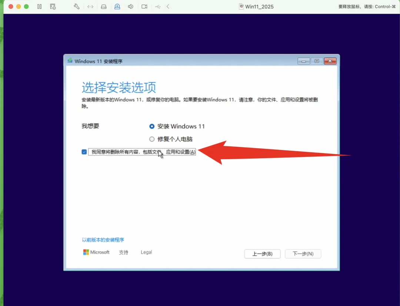The height and width of the screenshot is (306, 400).
Task: Click the network adapter arrows icon
Action: pyautogui.click(x=90, y=7)
